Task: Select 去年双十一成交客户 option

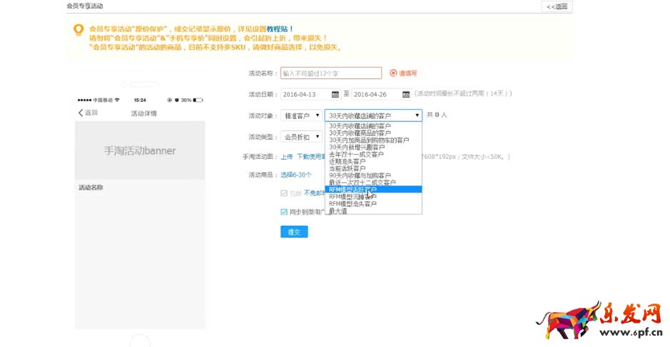Action: tap(357, 154)
